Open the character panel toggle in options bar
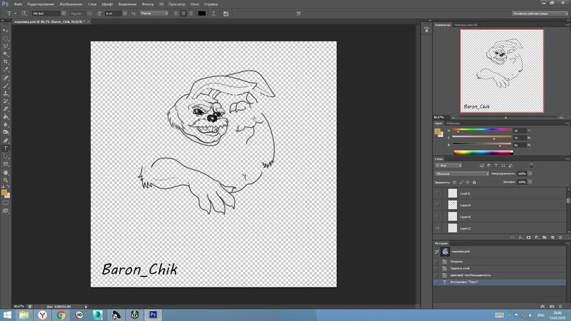Screen dimensions: 571x321 226,13
